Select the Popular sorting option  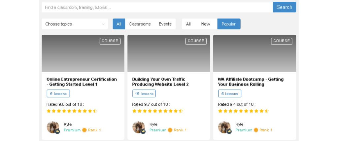(x=229, y=24)
